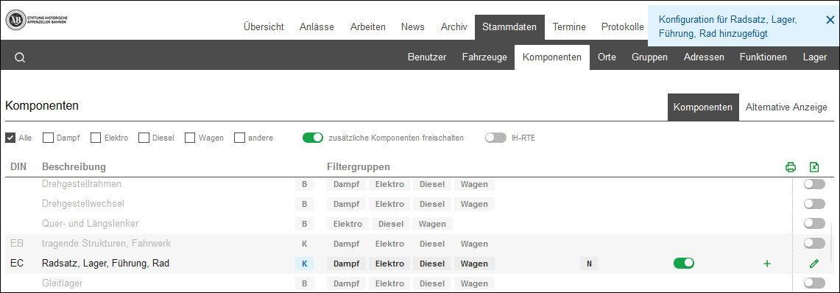
Task: Tick the Diesel filter checkbox
Action: [144, 138]
